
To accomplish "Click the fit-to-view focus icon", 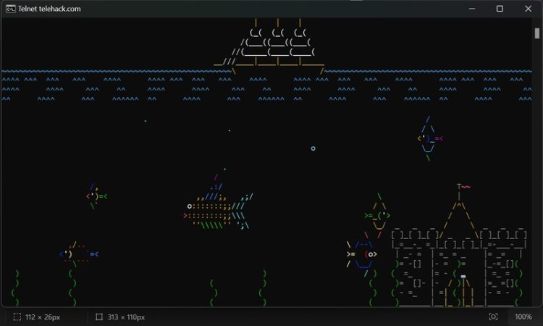I will pos(493,317).
